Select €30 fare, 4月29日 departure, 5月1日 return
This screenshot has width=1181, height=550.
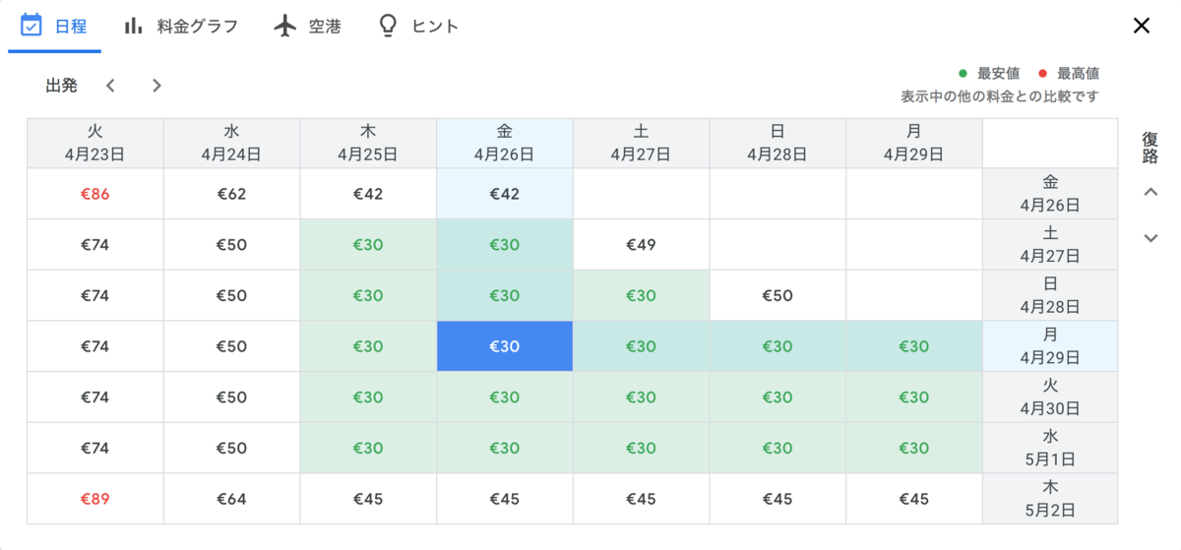[914, 448]
